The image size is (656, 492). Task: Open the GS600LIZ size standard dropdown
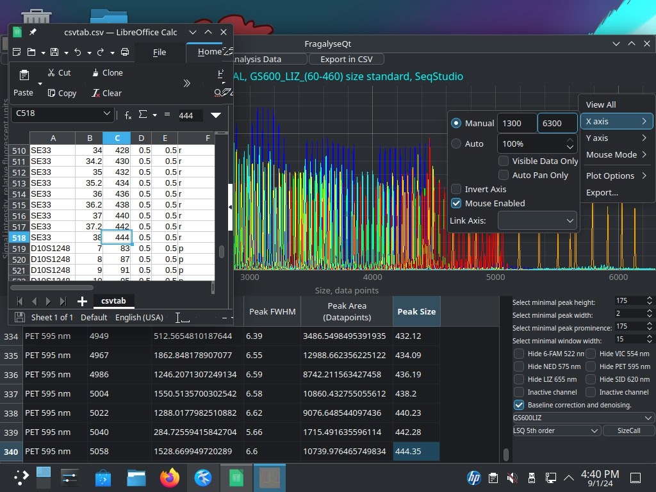(x=583, y=418)
